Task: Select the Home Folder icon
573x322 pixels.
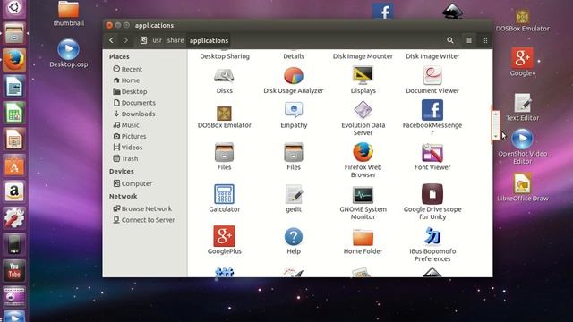Action: [363, 238]
